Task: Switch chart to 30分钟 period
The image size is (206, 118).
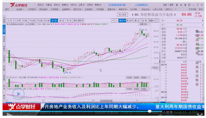Action: [x=39, y=21]
